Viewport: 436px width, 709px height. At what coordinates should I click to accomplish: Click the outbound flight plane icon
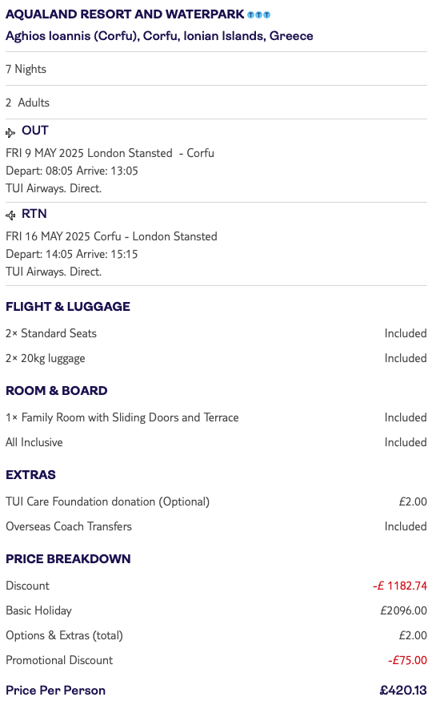click(10, 132)
